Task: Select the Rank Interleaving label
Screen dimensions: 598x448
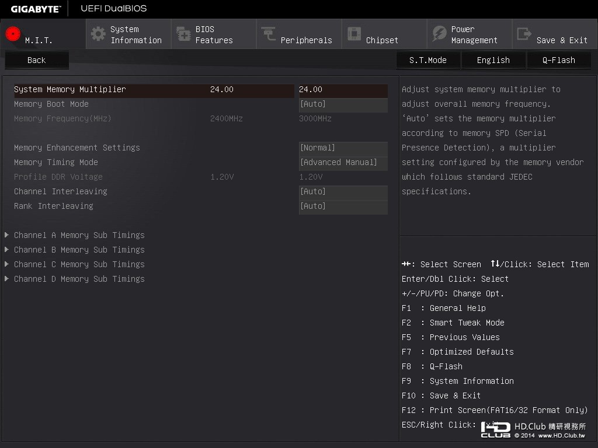Action: click(x=53, y=206)
